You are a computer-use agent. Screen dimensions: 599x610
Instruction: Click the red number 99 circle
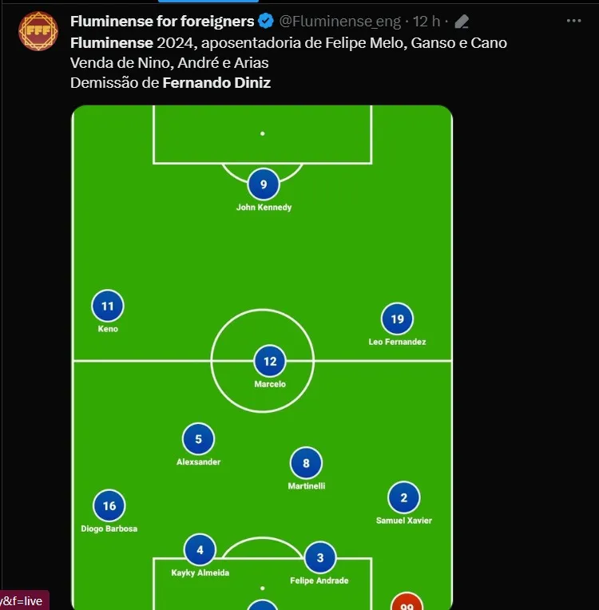[x=407, y=603]
